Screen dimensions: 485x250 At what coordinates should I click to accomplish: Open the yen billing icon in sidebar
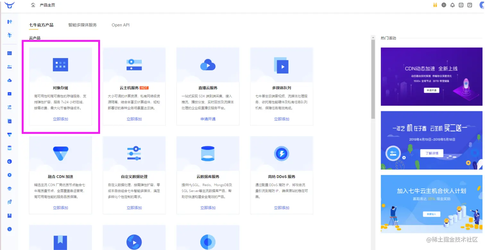click(x=10, y=35)
